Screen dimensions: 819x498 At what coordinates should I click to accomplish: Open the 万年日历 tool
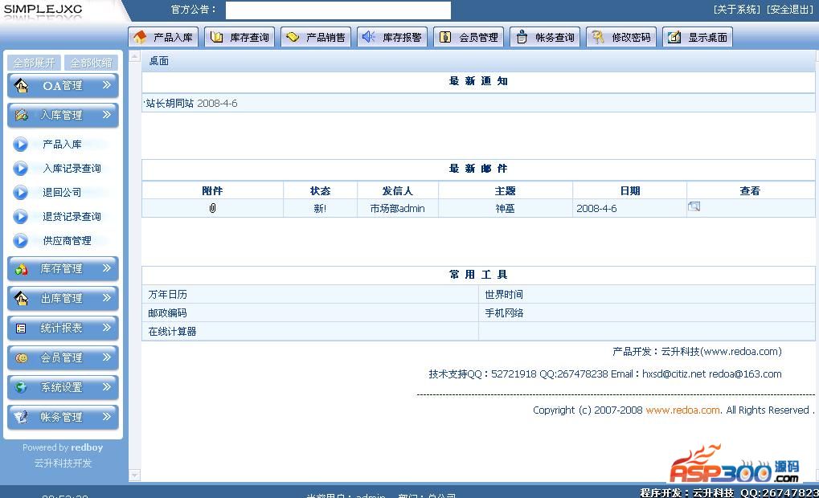coord(168,295)
